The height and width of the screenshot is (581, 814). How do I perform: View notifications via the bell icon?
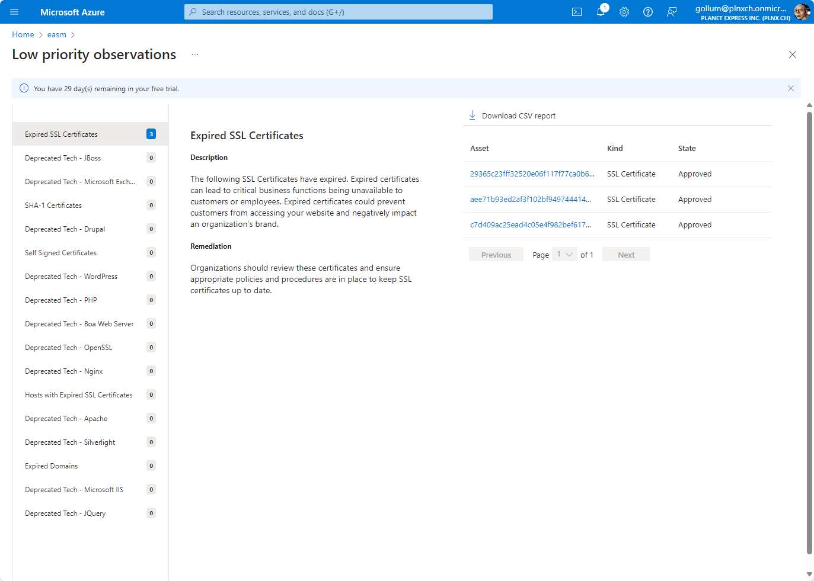[x=600, y=11]
